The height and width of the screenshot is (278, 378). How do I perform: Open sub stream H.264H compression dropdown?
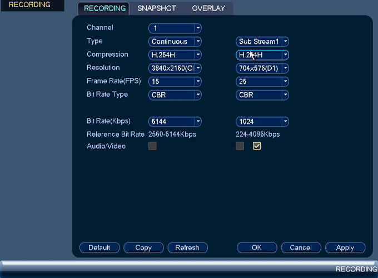click(262, 55)
